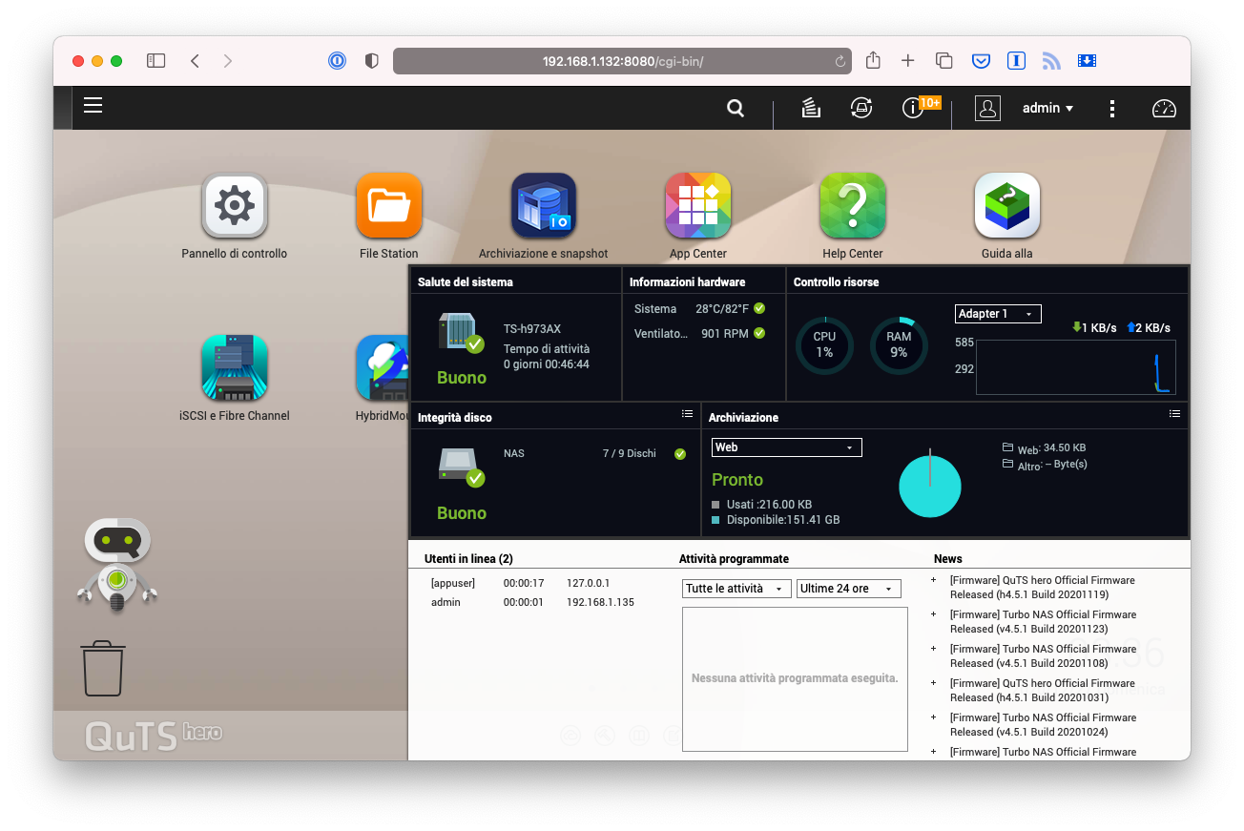The height and width of the screenshot is (831, 1244).
Task: Open the admin user menu
Action: (1047, 109)
